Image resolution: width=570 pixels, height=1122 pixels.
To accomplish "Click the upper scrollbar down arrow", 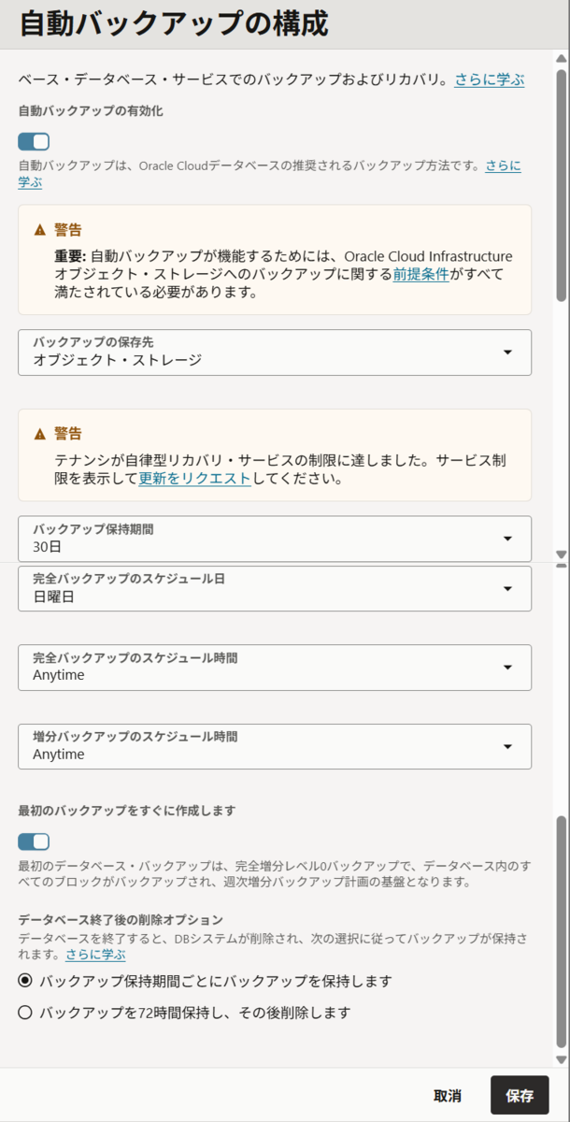I will 562,554.
